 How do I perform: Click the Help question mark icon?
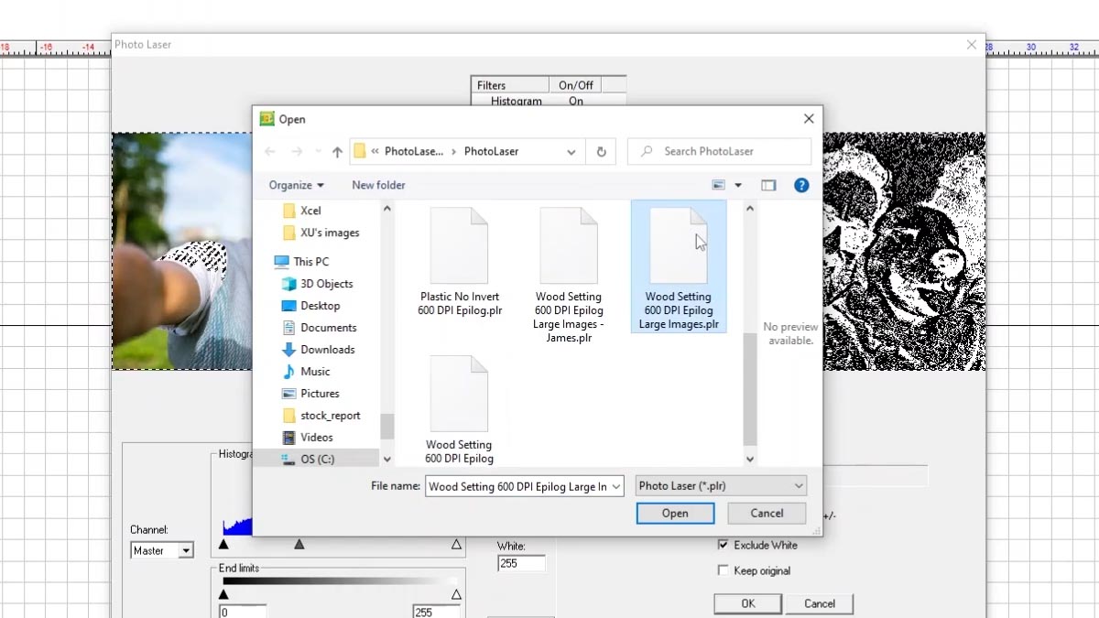[x=801, y=185]
